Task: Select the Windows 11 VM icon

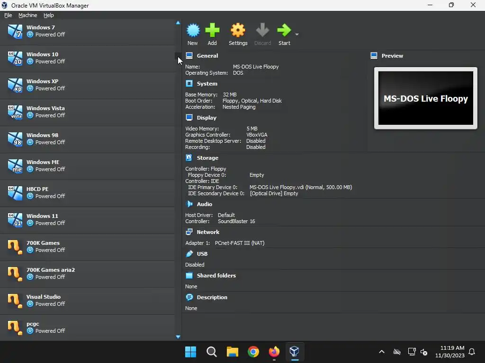Action: click(x=15, y=219)
